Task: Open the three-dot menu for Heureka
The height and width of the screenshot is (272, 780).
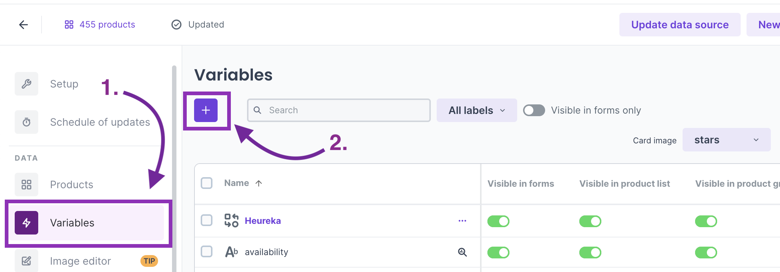Action: tap(462, 221)
